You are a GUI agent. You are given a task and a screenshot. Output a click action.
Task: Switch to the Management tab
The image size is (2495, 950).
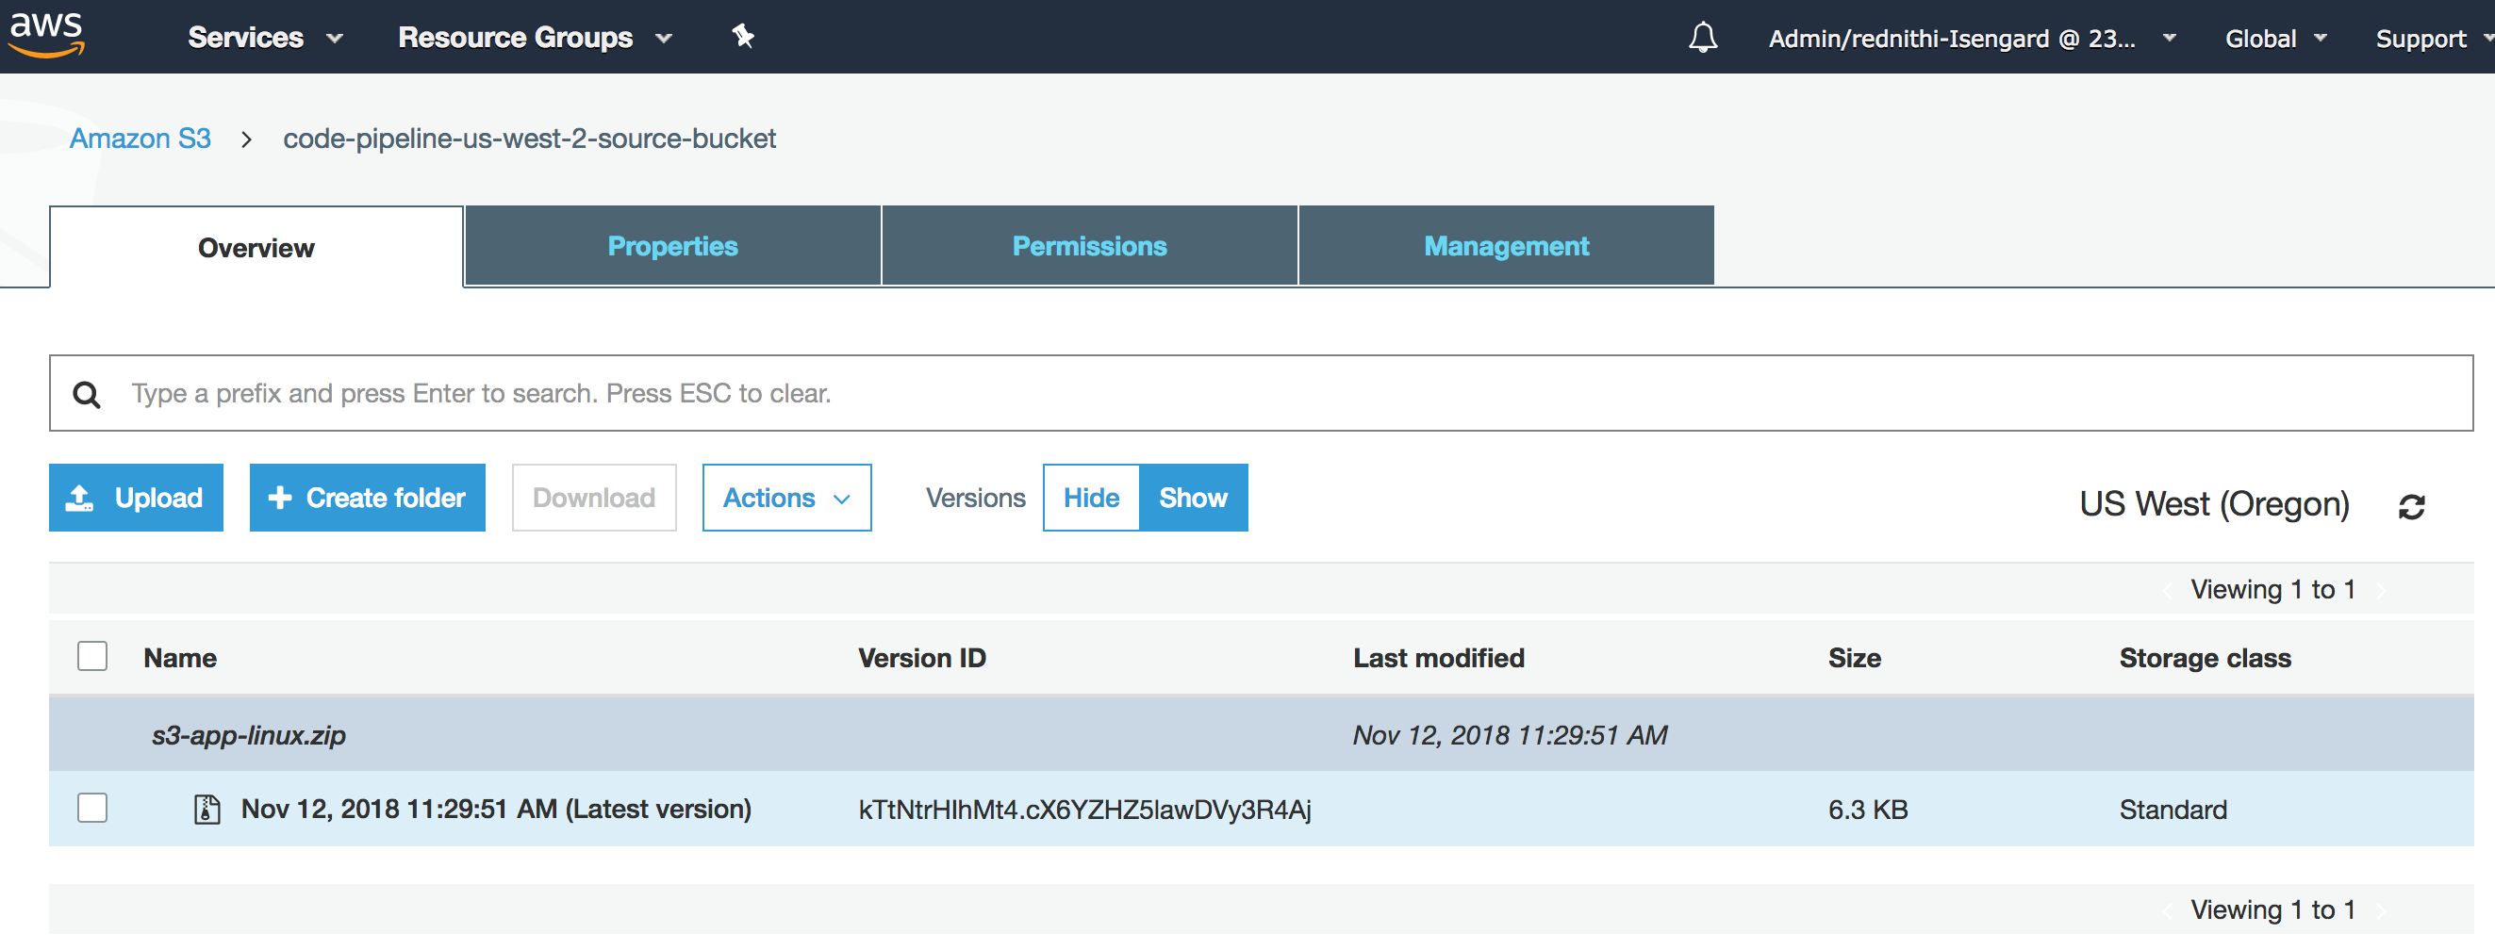1506,246
